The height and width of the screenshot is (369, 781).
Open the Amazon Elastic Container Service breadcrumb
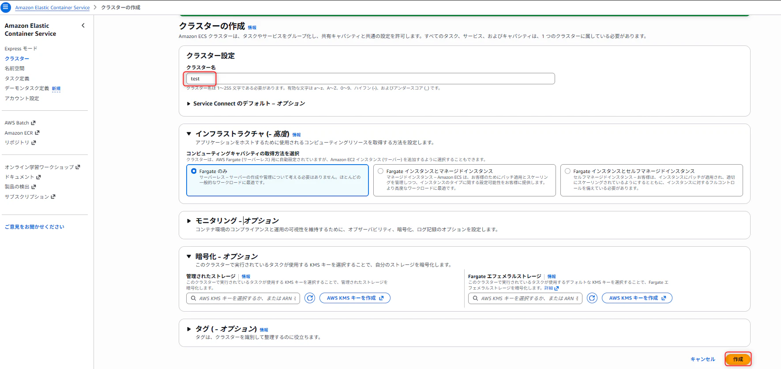click(x=53, y=8)
